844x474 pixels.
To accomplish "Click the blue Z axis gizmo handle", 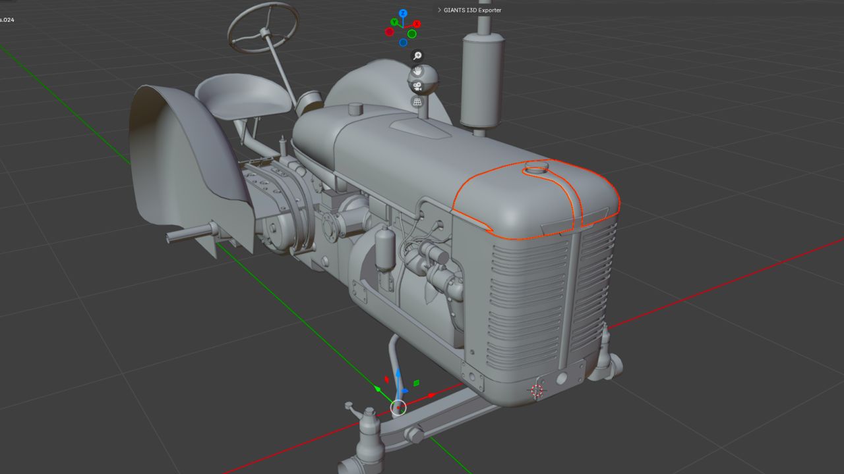I will (403, 13).
